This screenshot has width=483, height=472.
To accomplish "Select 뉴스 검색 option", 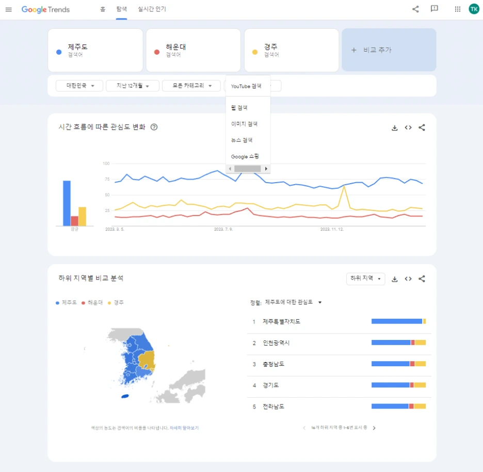I will click(x=248, y=140).
